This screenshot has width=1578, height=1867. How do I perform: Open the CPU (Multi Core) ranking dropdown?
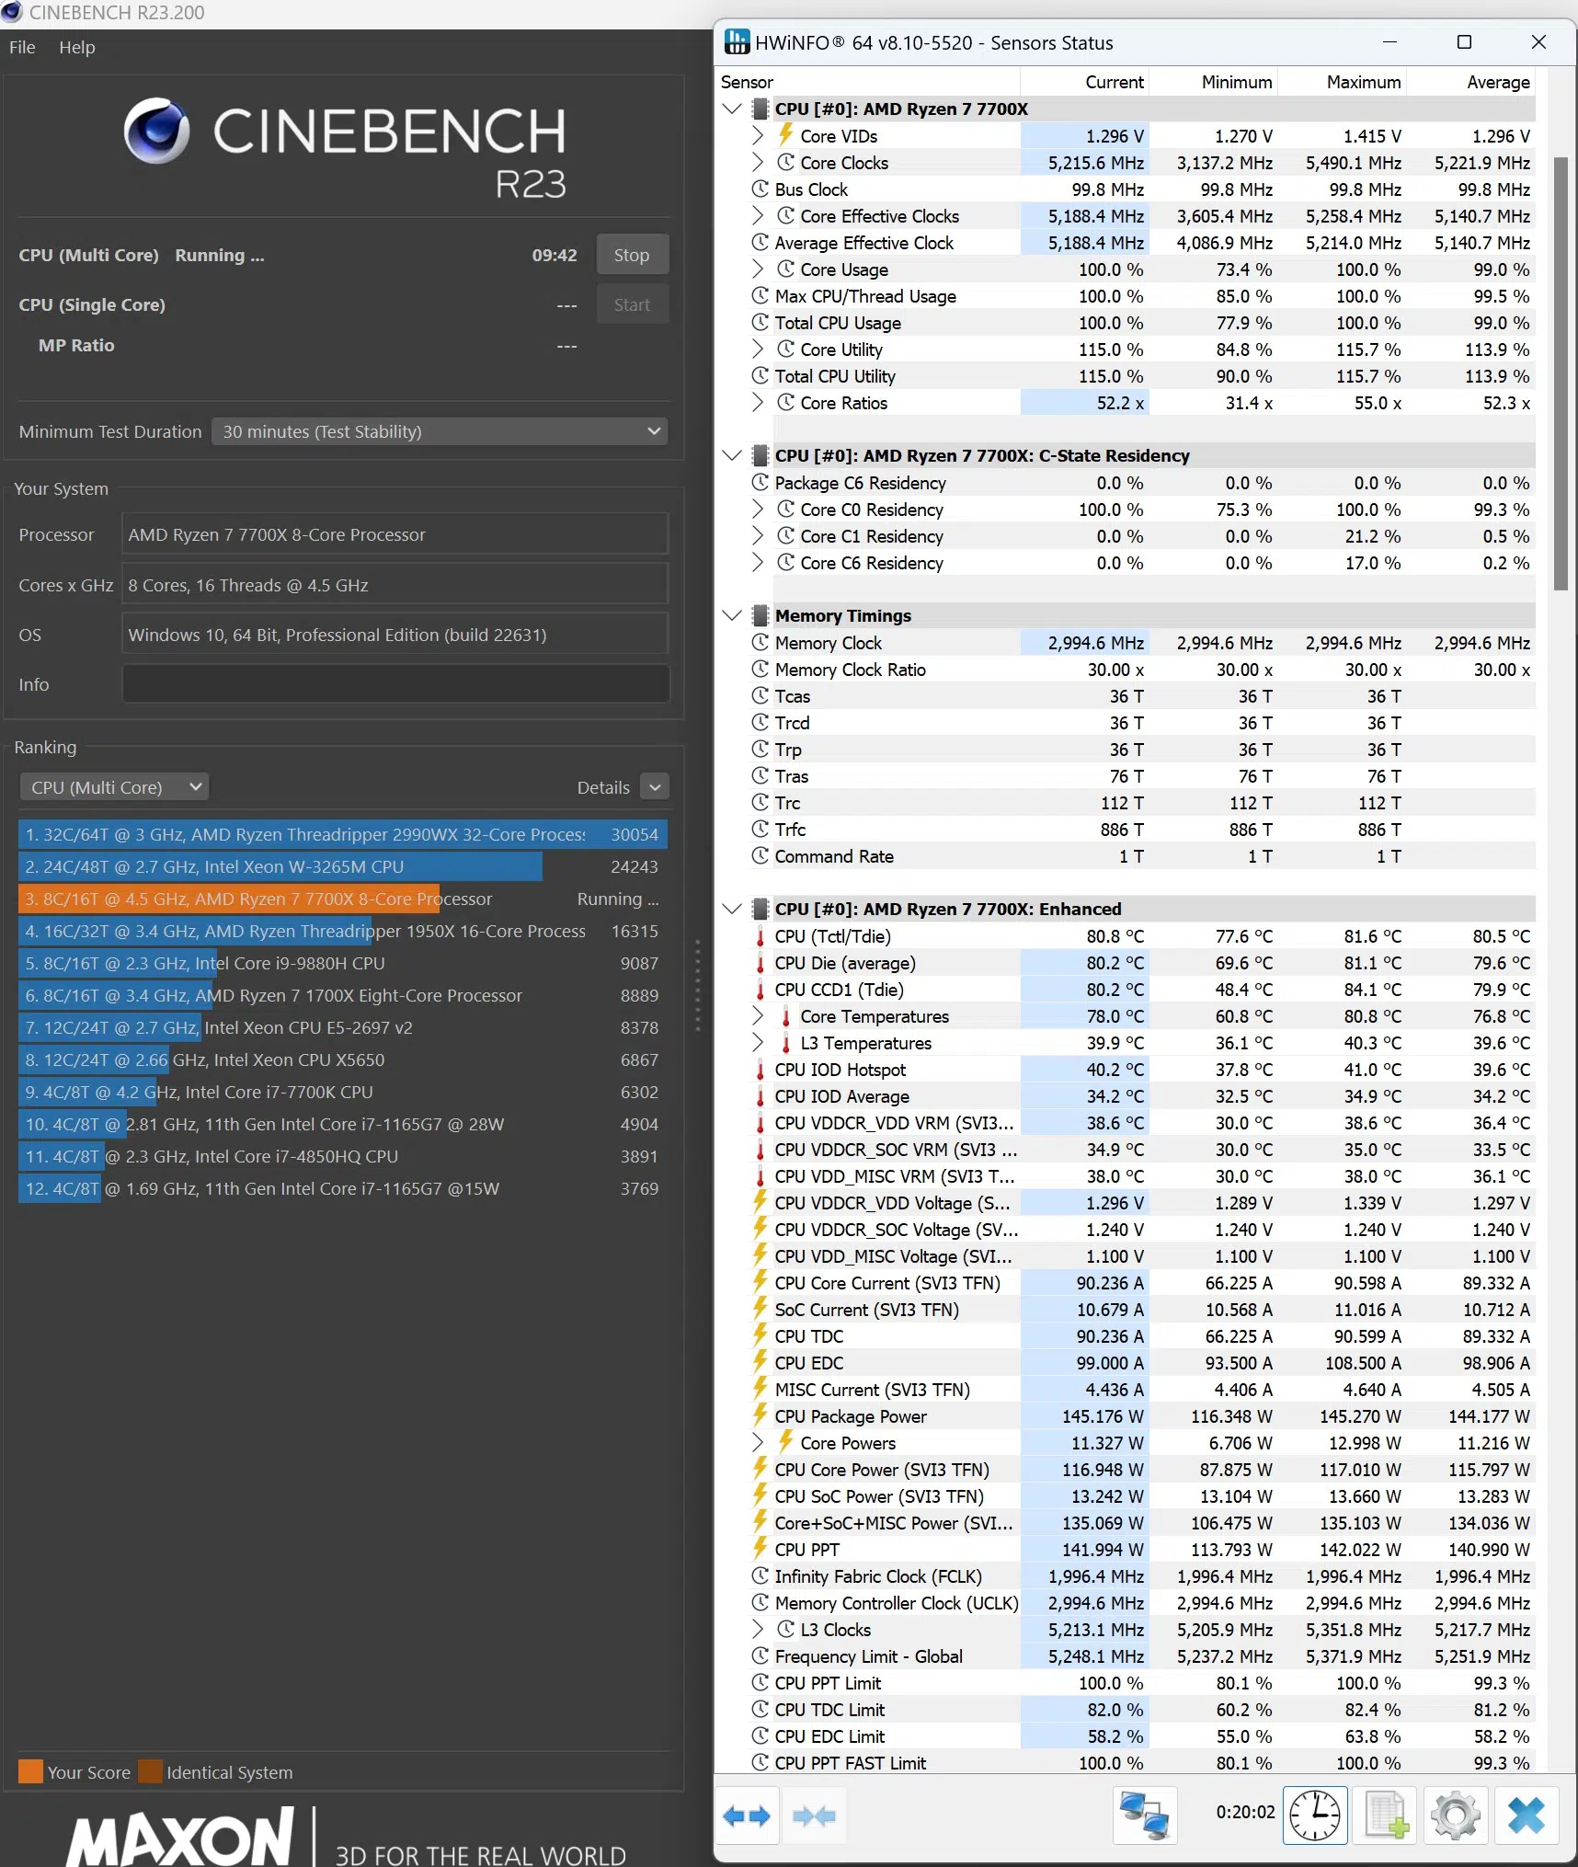coord(114,787)
